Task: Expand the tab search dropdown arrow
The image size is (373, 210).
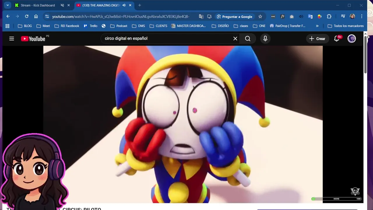Action: (8, 5)
